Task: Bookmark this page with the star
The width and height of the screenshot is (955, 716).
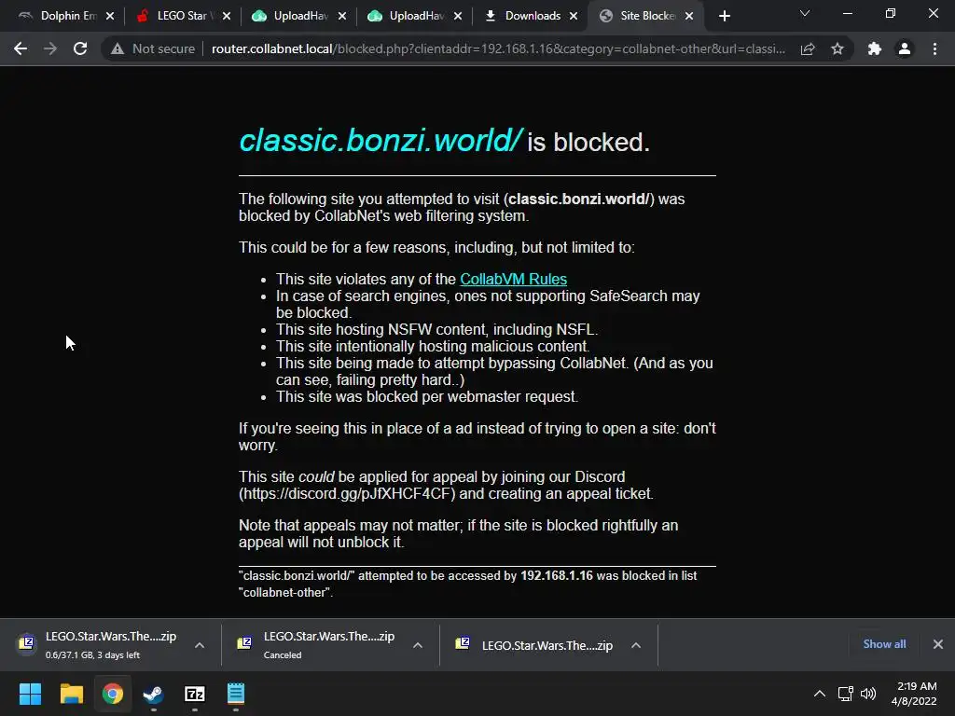Action: [837, 48]
